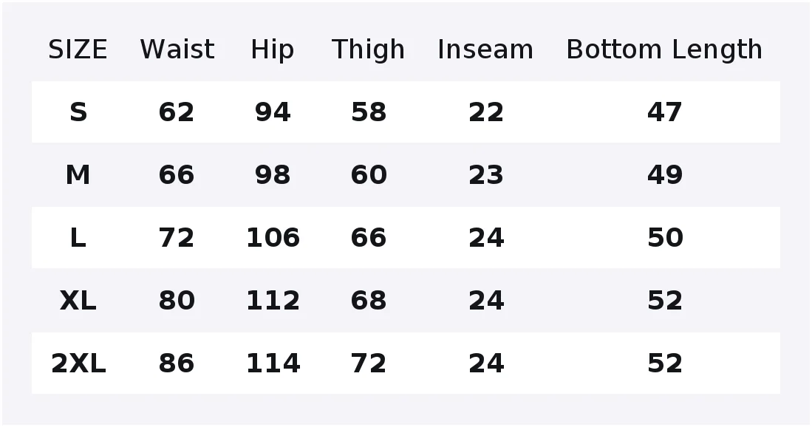Image resolution: width=812 pixels, height=427 pixels.
Task: Select hip value 114 in 2XL row
Action: [x=273, y=363]
